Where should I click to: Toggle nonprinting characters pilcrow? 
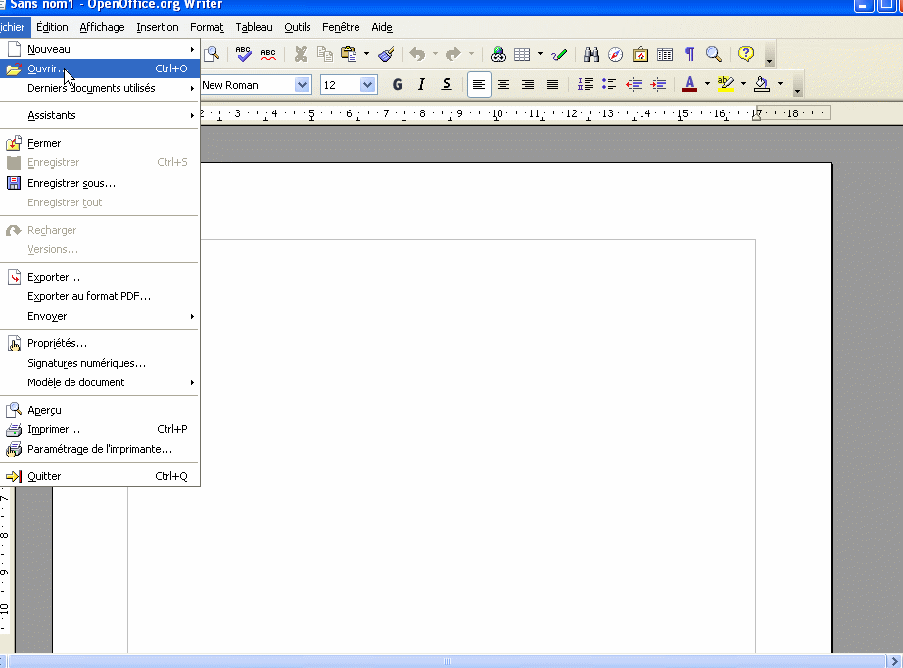point(689,54)
